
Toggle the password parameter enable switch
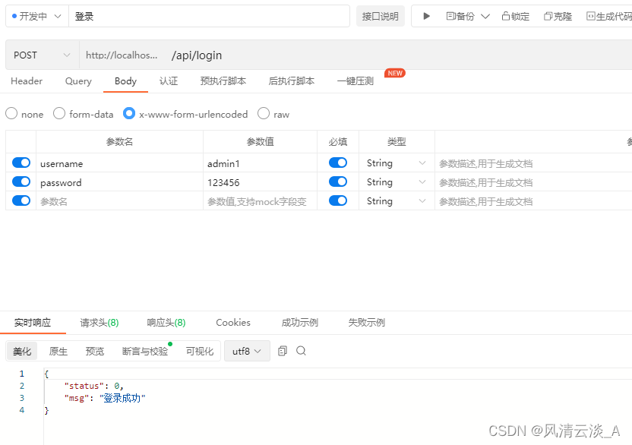(x=21, y=181)
